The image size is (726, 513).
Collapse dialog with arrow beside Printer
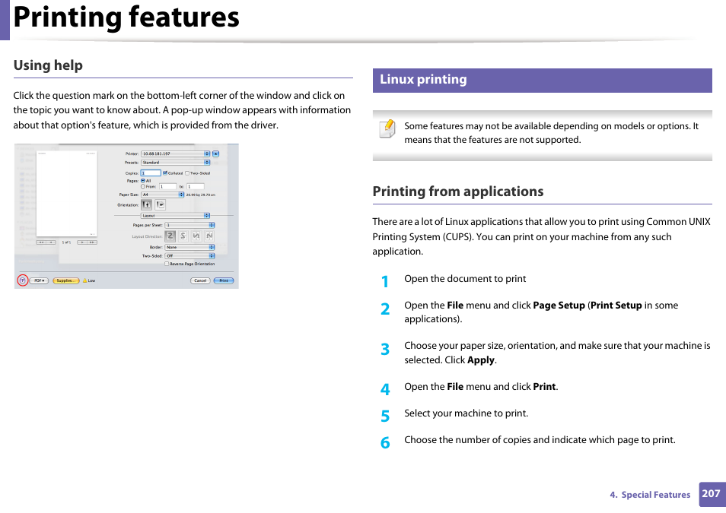click(x=216, y=154)
